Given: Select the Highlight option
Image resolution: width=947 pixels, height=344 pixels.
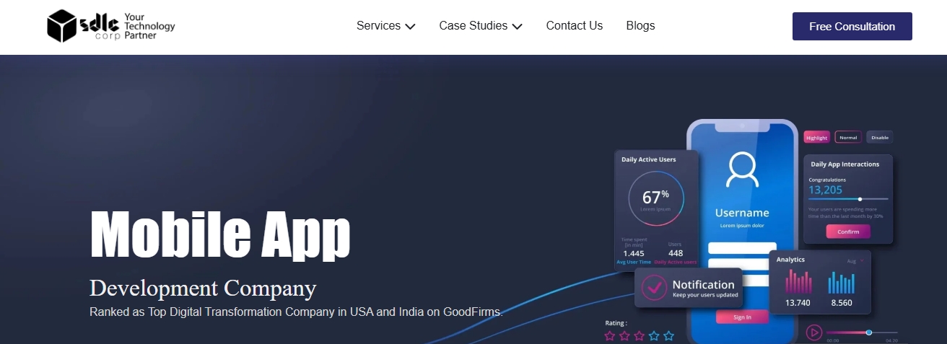Looking at the screenshot, I should tap(817, 138).
